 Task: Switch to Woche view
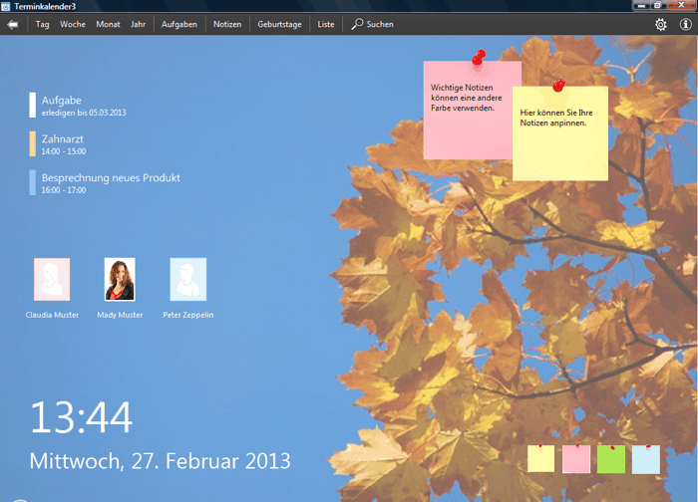[x=73, y=24]
